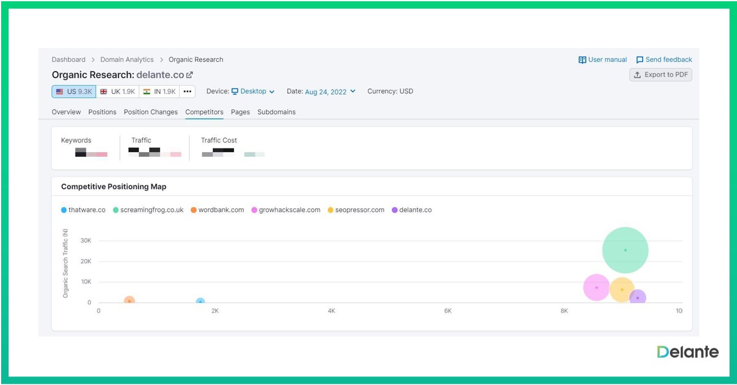Click the US flag icon

[60, 92]
